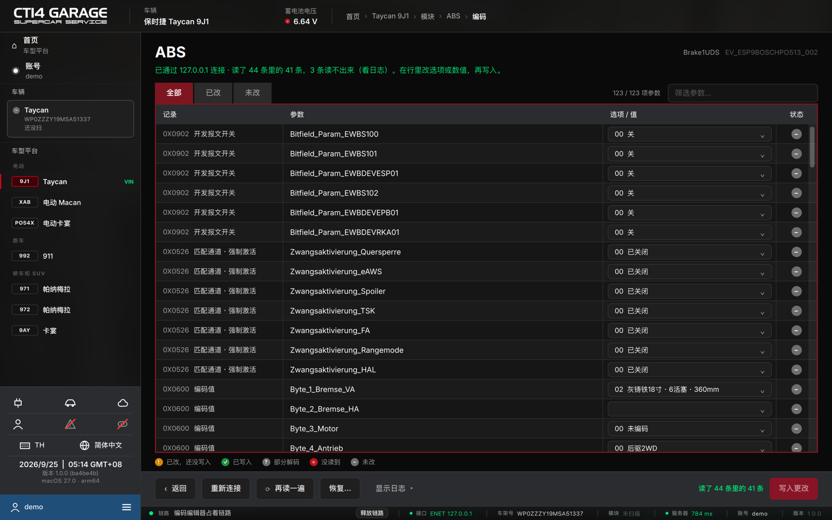Click the 972 badge for 帕纳梅拉
Image resolution: width=832 pixels, height=520 pixels.
pos(24,309)
